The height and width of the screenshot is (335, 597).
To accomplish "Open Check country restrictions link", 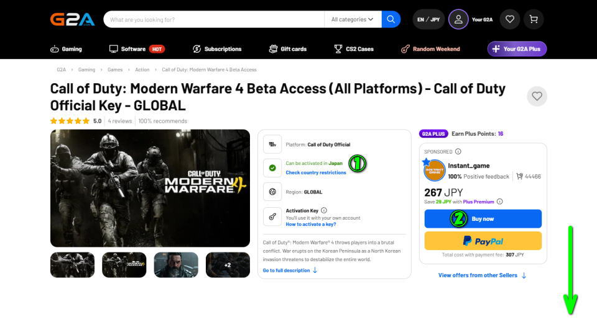I will click(316, 172).
